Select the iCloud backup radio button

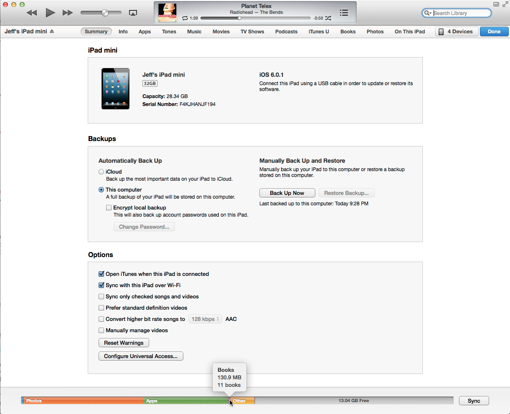[x=101, y=172]
